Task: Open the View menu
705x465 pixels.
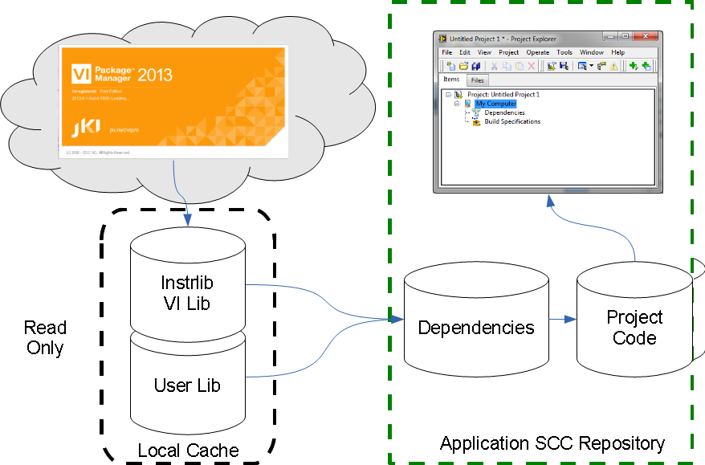Action: (x=484, y=52)
